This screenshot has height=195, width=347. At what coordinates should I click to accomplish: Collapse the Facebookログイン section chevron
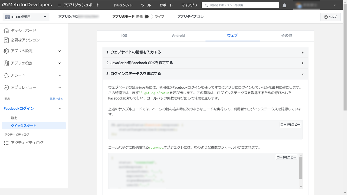(60, 109)
